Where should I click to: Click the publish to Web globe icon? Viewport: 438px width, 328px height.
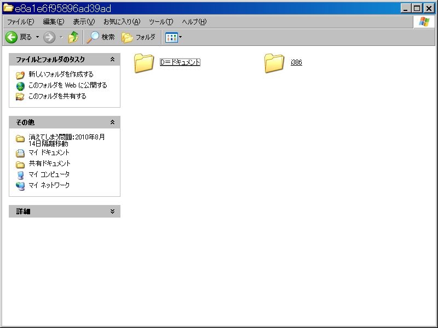[20, 86]
